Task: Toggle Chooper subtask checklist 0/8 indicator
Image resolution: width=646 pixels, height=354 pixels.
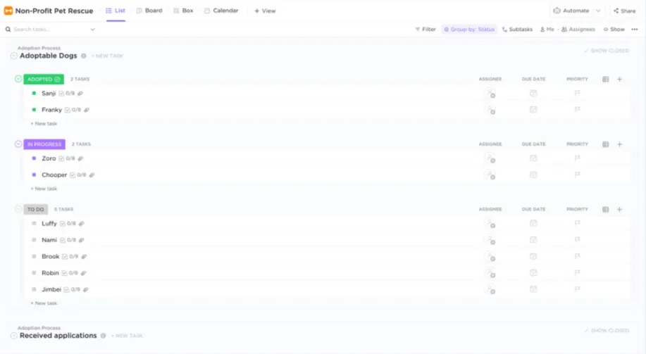Action: [78, 175]
